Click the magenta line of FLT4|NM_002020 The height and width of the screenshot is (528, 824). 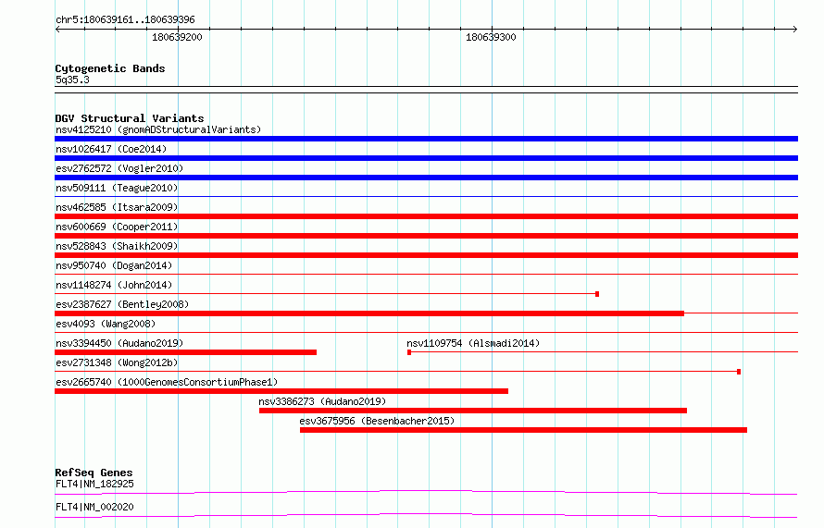click(x=426, y=515)
